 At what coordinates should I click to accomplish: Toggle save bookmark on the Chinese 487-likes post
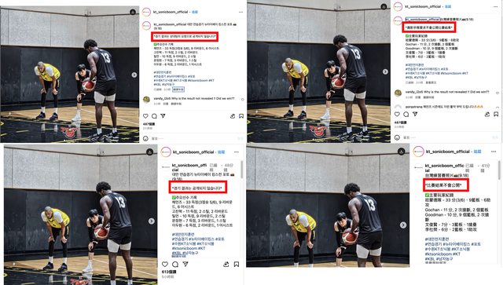496,114
